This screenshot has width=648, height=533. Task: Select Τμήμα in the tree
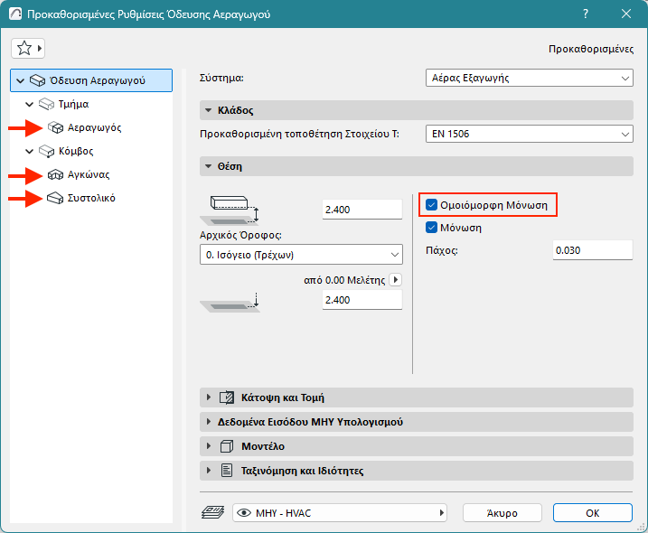73,104
